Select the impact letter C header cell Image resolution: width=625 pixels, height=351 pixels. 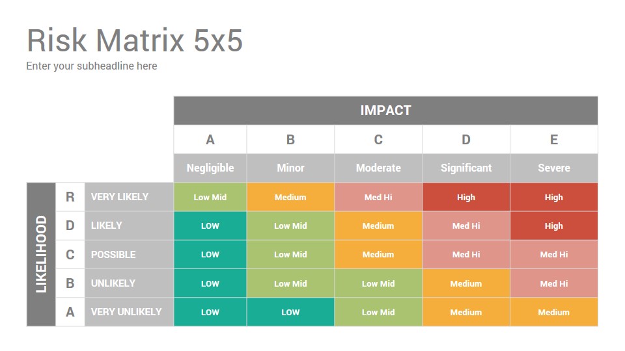tap(378, 140)
